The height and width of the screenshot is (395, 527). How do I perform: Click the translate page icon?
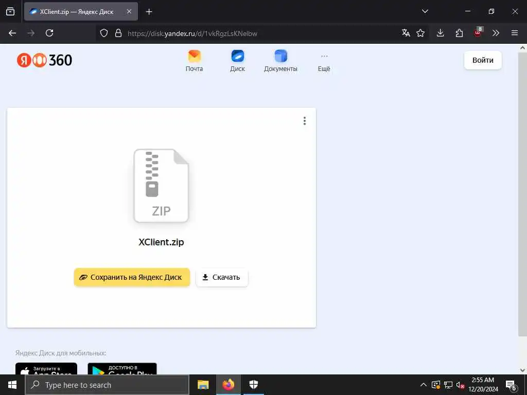pos(406,33)
